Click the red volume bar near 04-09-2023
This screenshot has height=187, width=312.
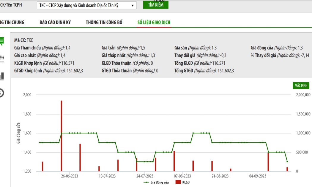point(268,162)
